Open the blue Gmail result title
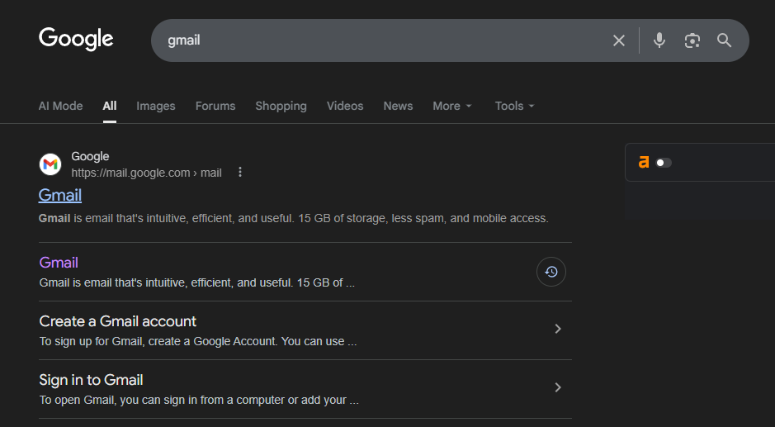775x427 pixels. pos(60,195)
